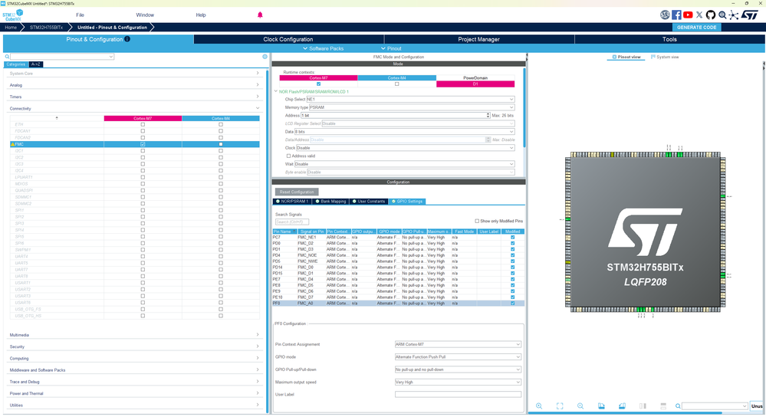The height and width of the screenshot is (417, 766).
Task: Click the warning icon beside FMC
Action: coord(13,145)
